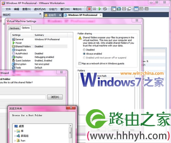
Task: Open the 文件 (File) menu
Action: 8,9
